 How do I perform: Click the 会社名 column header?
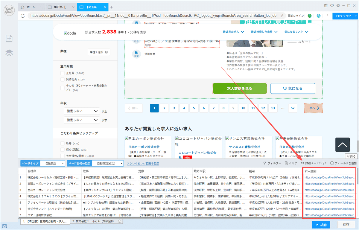[54, 171]
